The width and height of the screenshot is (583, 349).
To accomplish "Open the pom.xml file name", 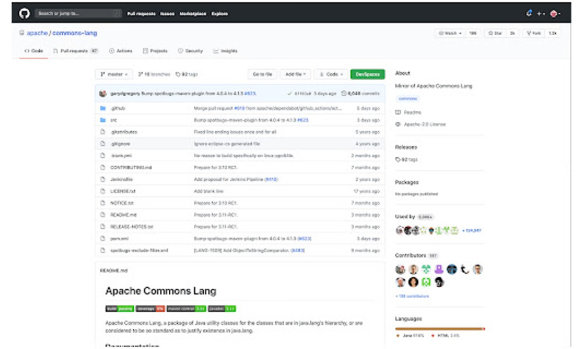I will pyautogui.click(x=120, y=238).
